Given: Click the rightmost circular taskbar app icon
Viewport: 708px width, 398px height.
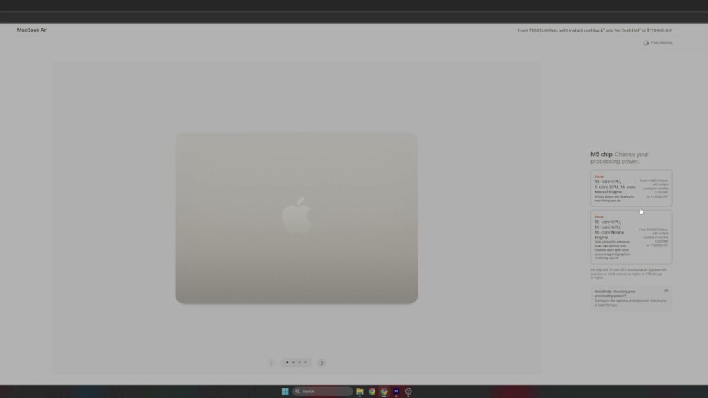Looking at the screenshot, I should coord(409,391).
